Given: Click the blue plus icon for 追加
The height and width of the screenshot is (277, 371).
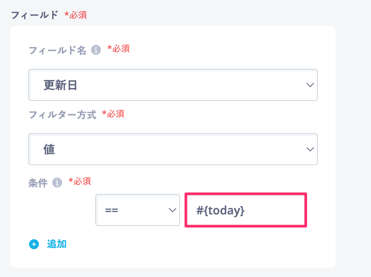Looking at the screenshot, I should click(34, 244).
